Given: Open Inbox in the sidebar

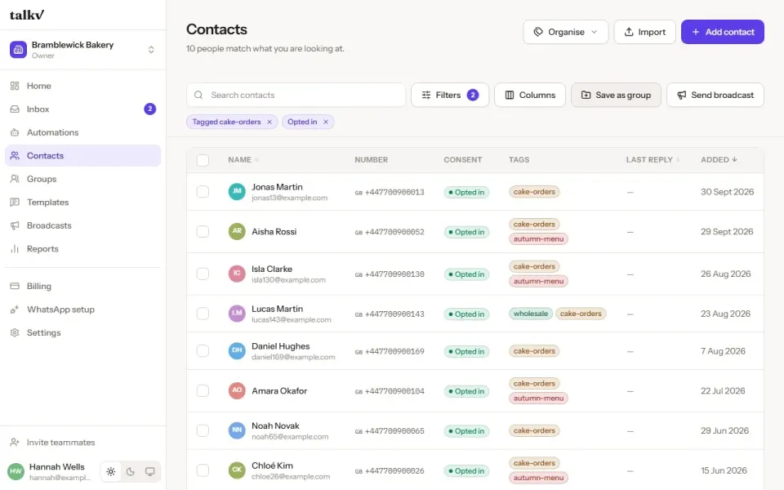Looking at the screenshot, I should click(x=83, y=109).
